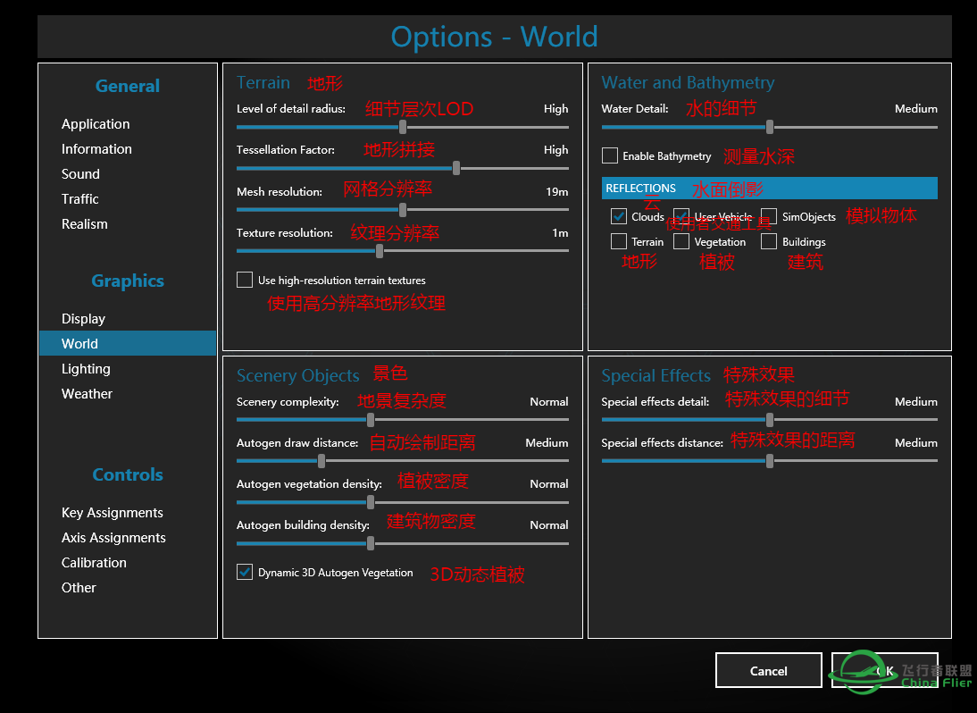Enable Bathymetry
The height and width of the screenshot is (713, 977).
point(610,155)
